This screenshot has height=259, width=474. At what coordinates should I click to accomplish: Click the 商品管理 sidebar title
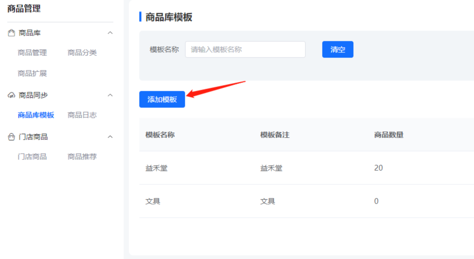[24, 8]
